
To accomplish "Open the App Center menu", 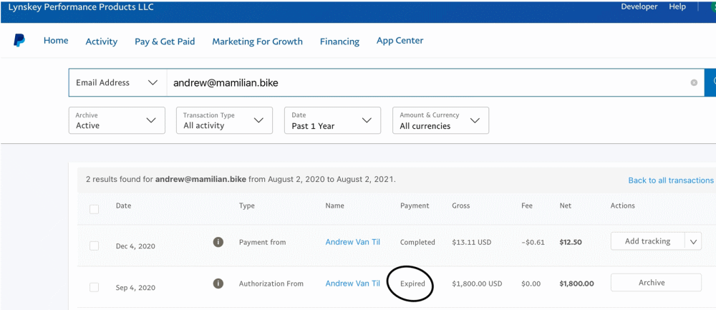I will (400, 41).
